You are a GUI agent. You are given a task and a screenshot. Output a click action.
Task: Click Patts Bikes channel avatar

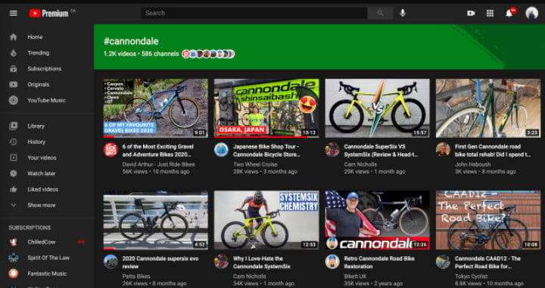click(111, 261)
